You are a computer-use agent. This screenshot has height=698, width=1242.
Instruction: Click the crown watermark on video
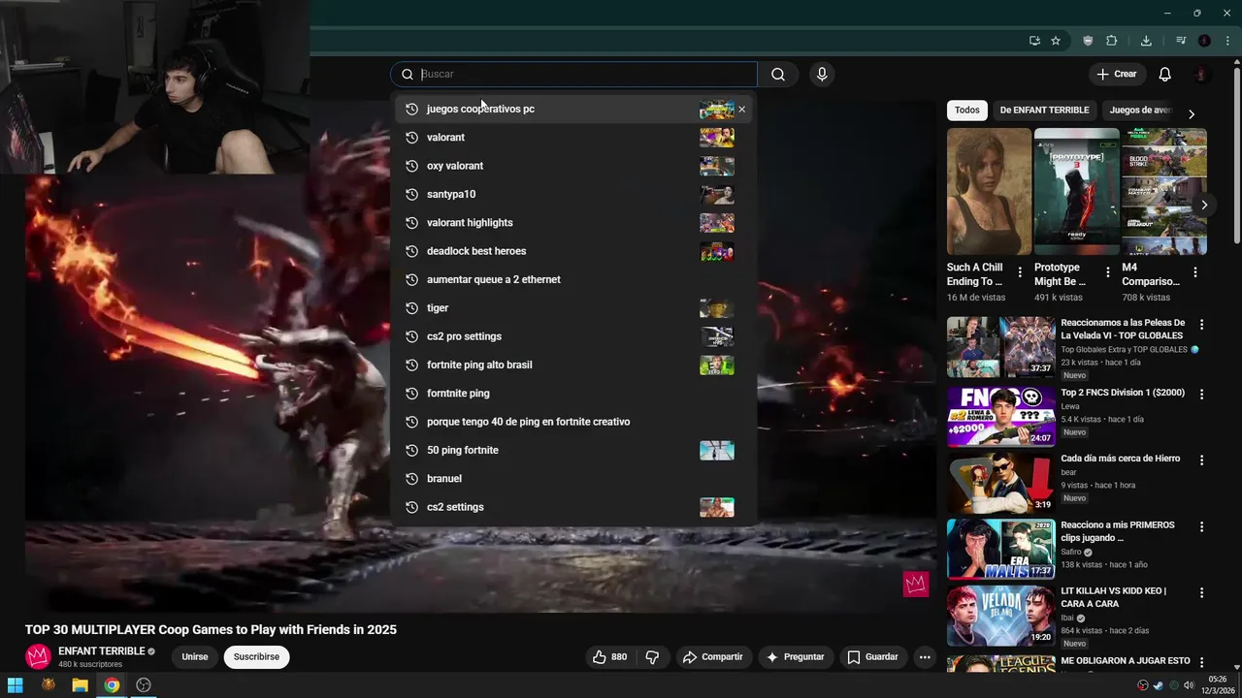pos(916,584)
